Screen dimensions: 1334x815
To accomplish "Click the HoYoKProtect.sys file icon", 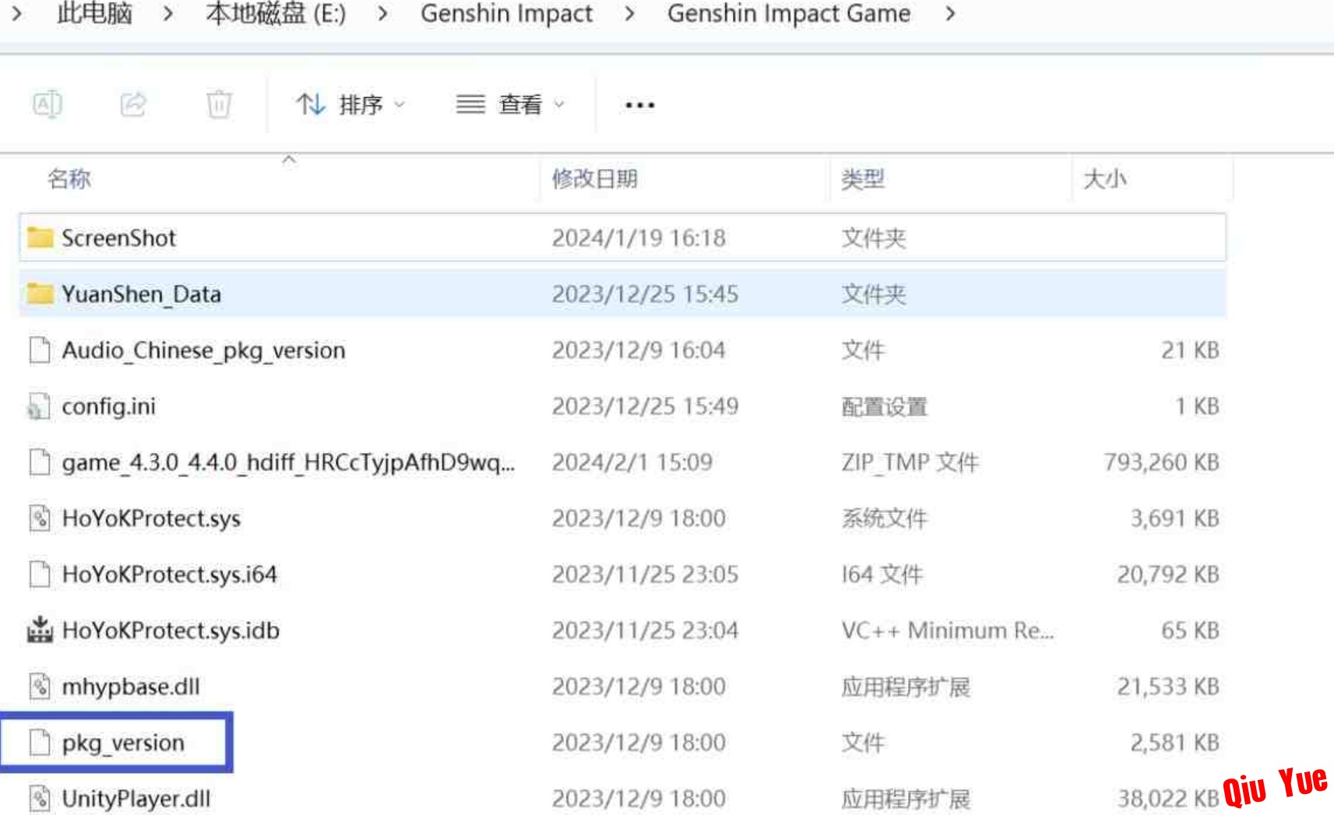I will coord(40,518).
